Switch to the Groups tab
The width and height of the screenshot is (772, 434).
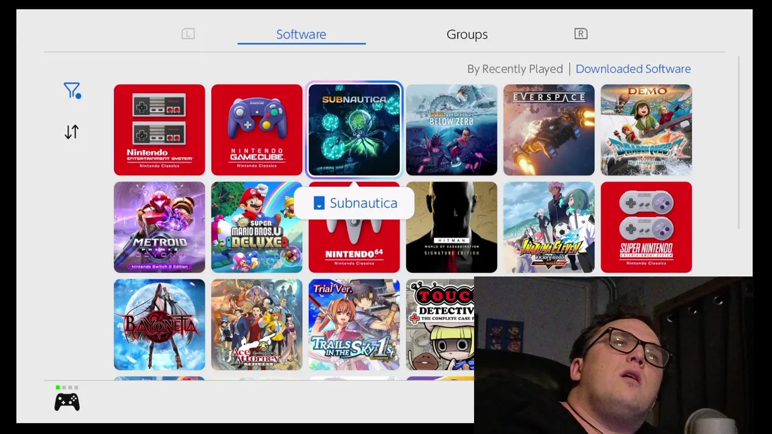click(x=467, y=34)
